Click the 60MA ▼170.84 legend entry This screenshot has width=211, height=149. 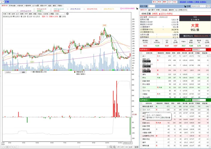tap(92, 9)
